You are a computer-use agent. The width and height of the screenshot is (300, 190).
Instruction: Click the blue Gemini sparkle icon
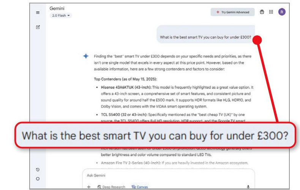click(x=86, y=56)
